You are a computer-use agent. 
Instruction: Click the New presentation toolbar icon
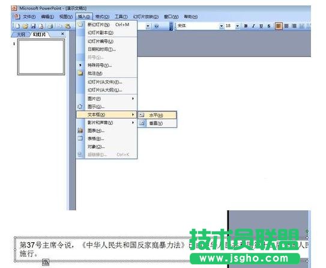17,26
